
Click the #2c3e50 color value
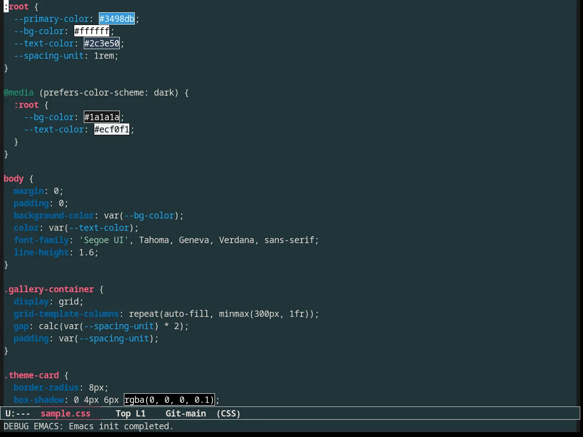(x=102, y=43)
